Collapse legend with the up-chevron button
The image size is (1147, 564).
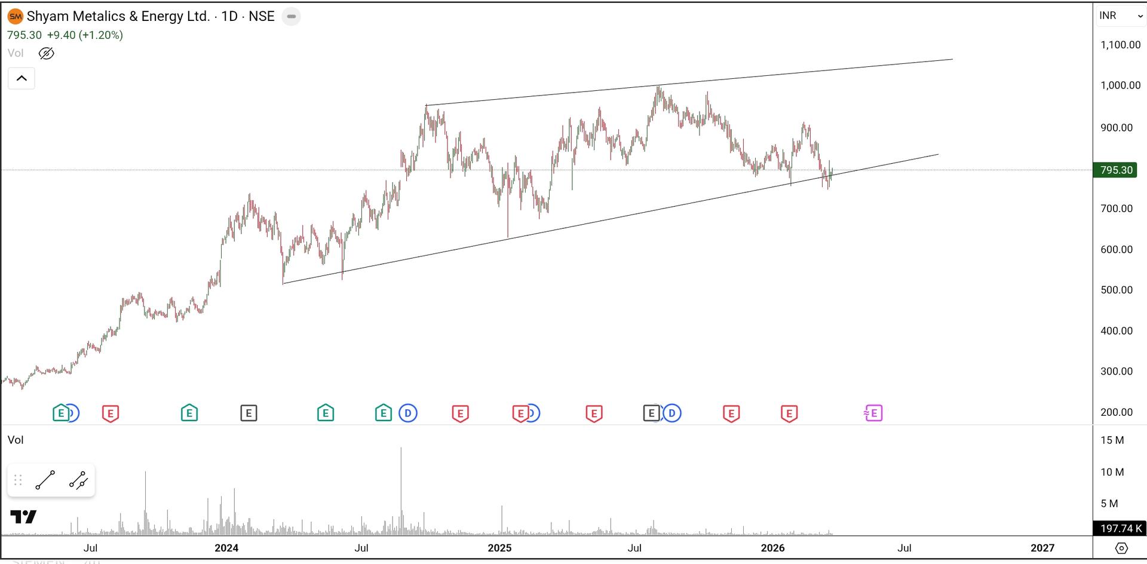tap(22, 78)
